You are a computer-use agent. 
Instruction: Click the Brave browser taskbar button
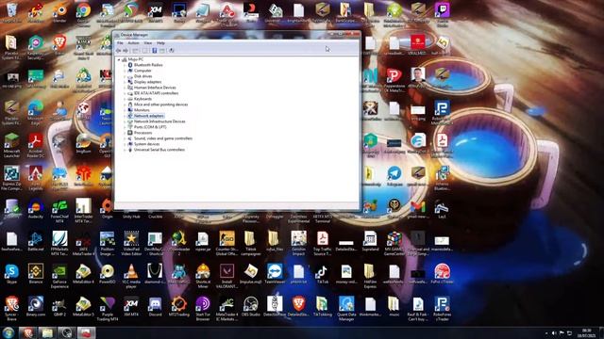point(27,332)
